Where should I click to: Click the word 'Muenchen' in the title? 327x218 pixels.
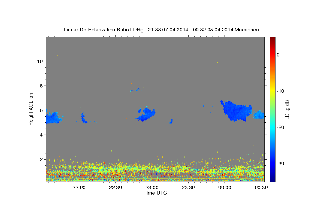pos(247,30)
